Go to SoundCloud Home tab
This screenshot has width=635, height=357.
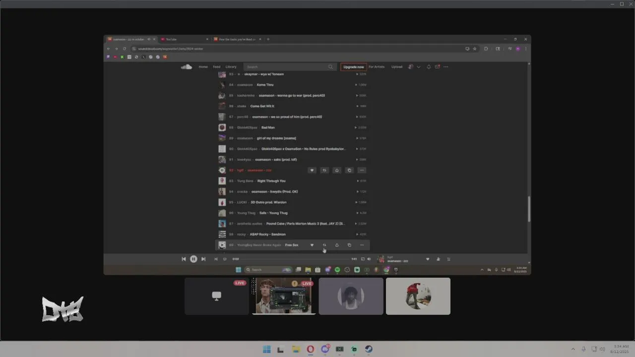point(203,66)
